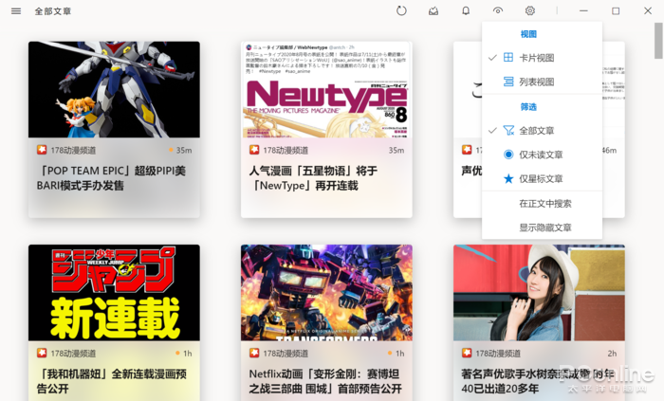Viewport: 664px width, 401px height.
Task: Click the refresh feeds icon
Action: point(401,11)
